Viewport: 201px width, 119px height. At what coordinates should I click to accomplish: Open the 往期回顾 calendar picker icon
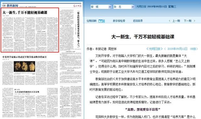[x=101, y=21]
